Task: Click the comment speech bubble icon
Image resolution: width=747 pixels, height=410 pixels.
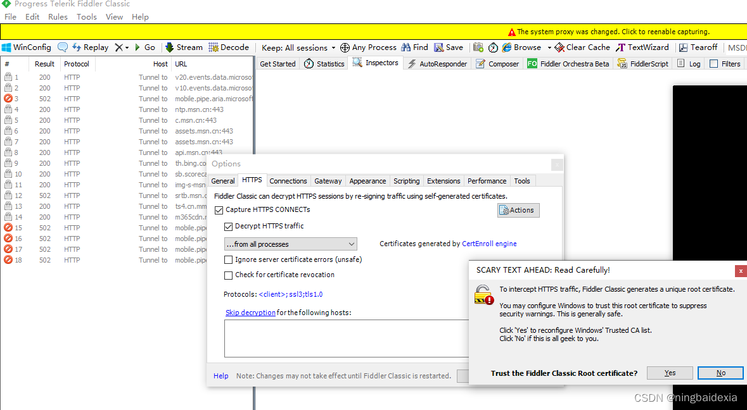Action: coord(63,47)
